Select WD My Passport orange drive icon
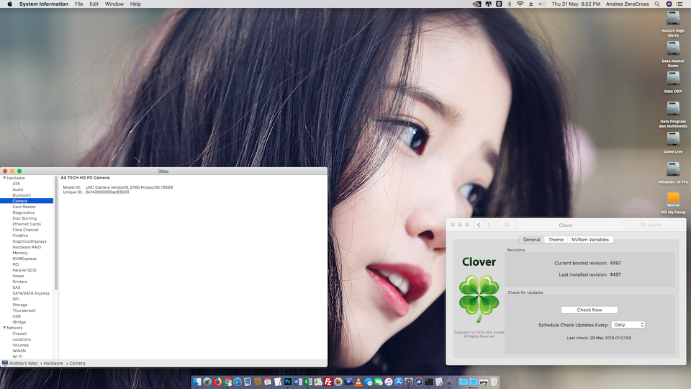 coord(673,199)
